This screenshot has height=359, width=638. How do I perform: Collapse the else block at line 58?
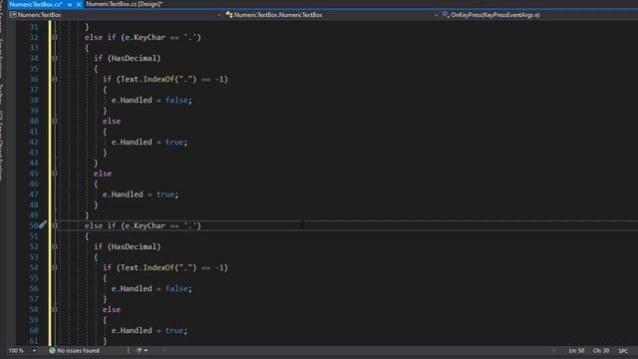55,310
